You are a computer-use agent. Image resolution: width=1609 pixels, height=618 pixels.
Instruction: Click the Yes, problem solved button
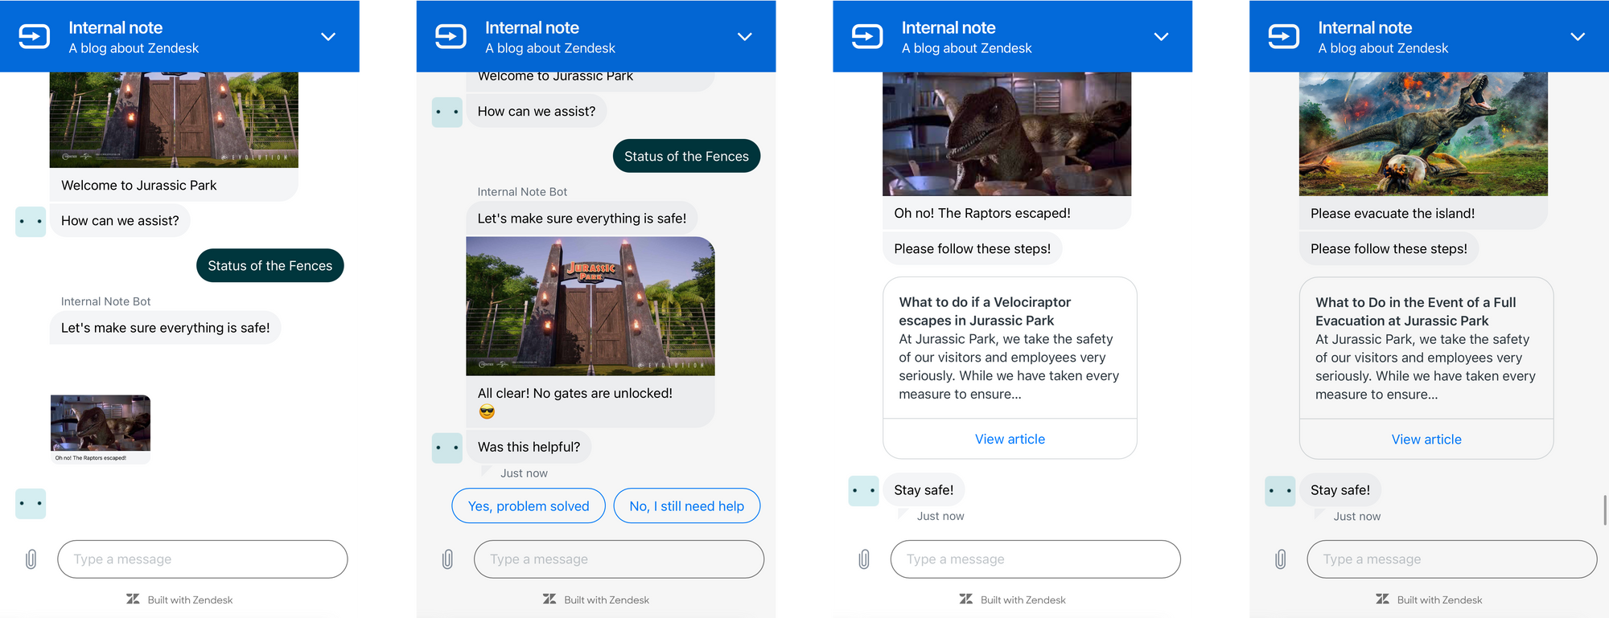[x=529, y=505]
